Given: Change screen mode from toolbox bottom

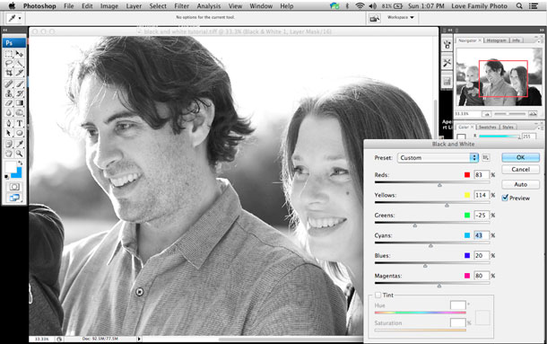Looking at the screenshot, I should [14, 198].
